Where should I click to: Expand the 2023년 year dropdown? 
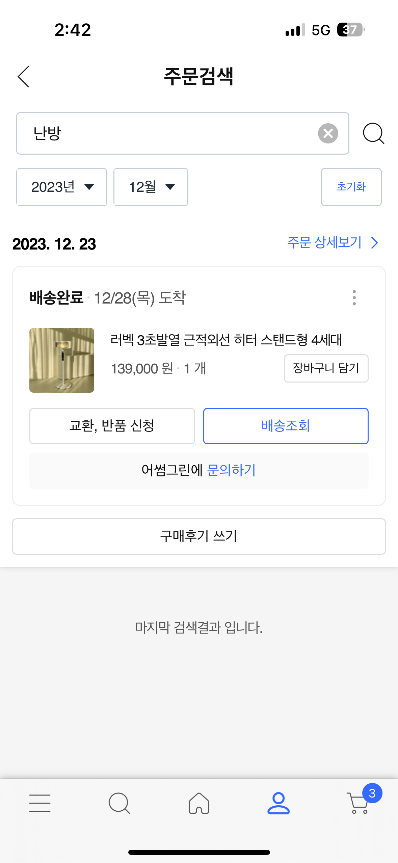point(62,187)
